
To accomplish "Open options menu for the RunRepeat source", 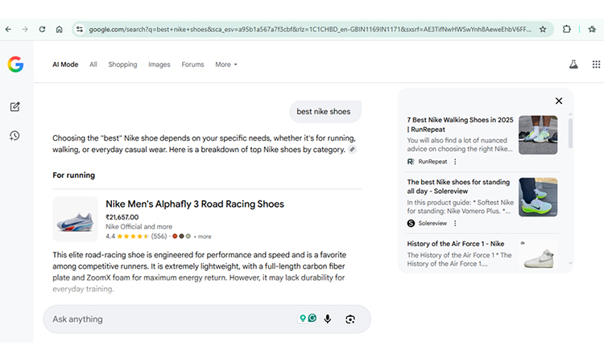I will click(x=455, y=162).
